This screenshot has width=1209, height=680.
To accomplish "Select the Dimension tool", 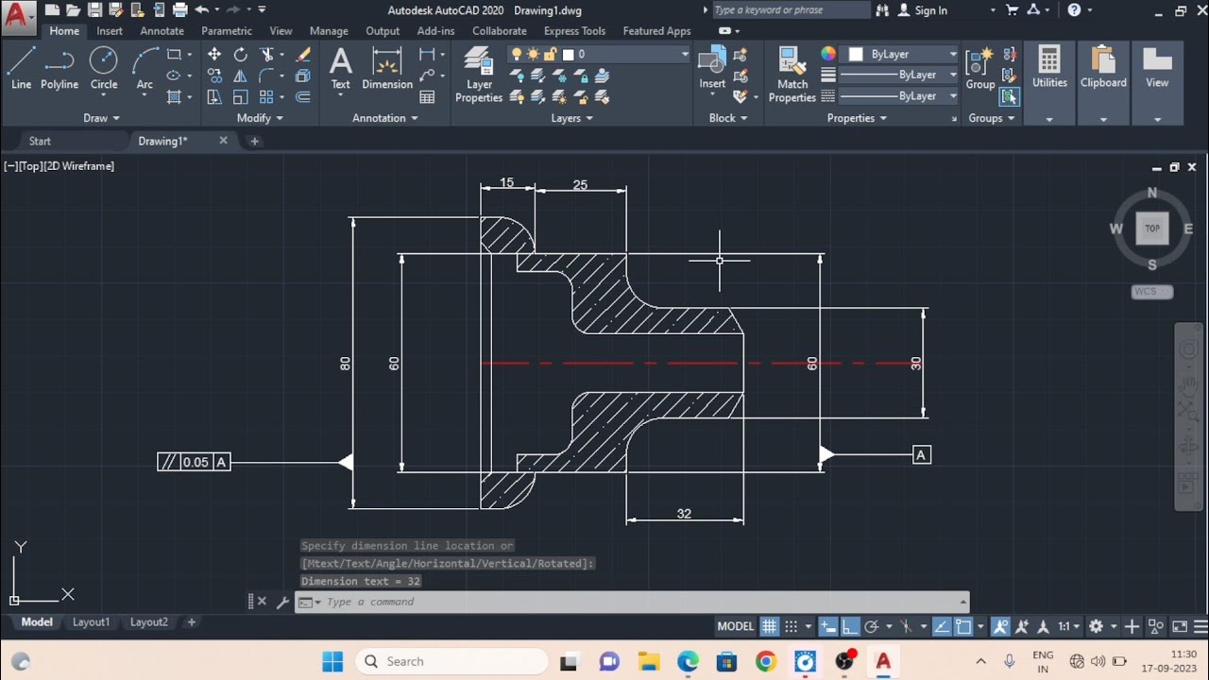I will (x=387, y=68).
